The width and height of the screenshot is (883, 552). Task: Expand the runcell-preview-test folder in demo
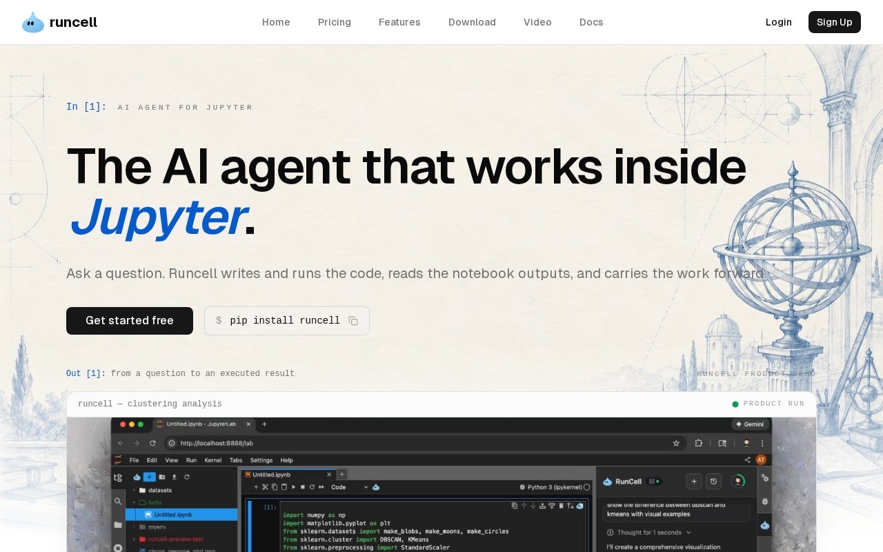134,539
